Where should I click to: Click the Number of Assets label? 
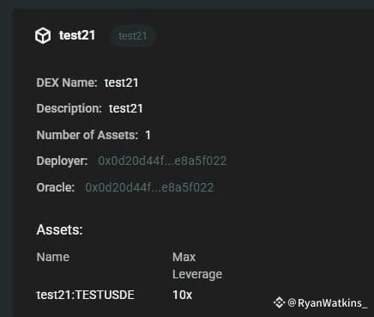tap(87, 135)
